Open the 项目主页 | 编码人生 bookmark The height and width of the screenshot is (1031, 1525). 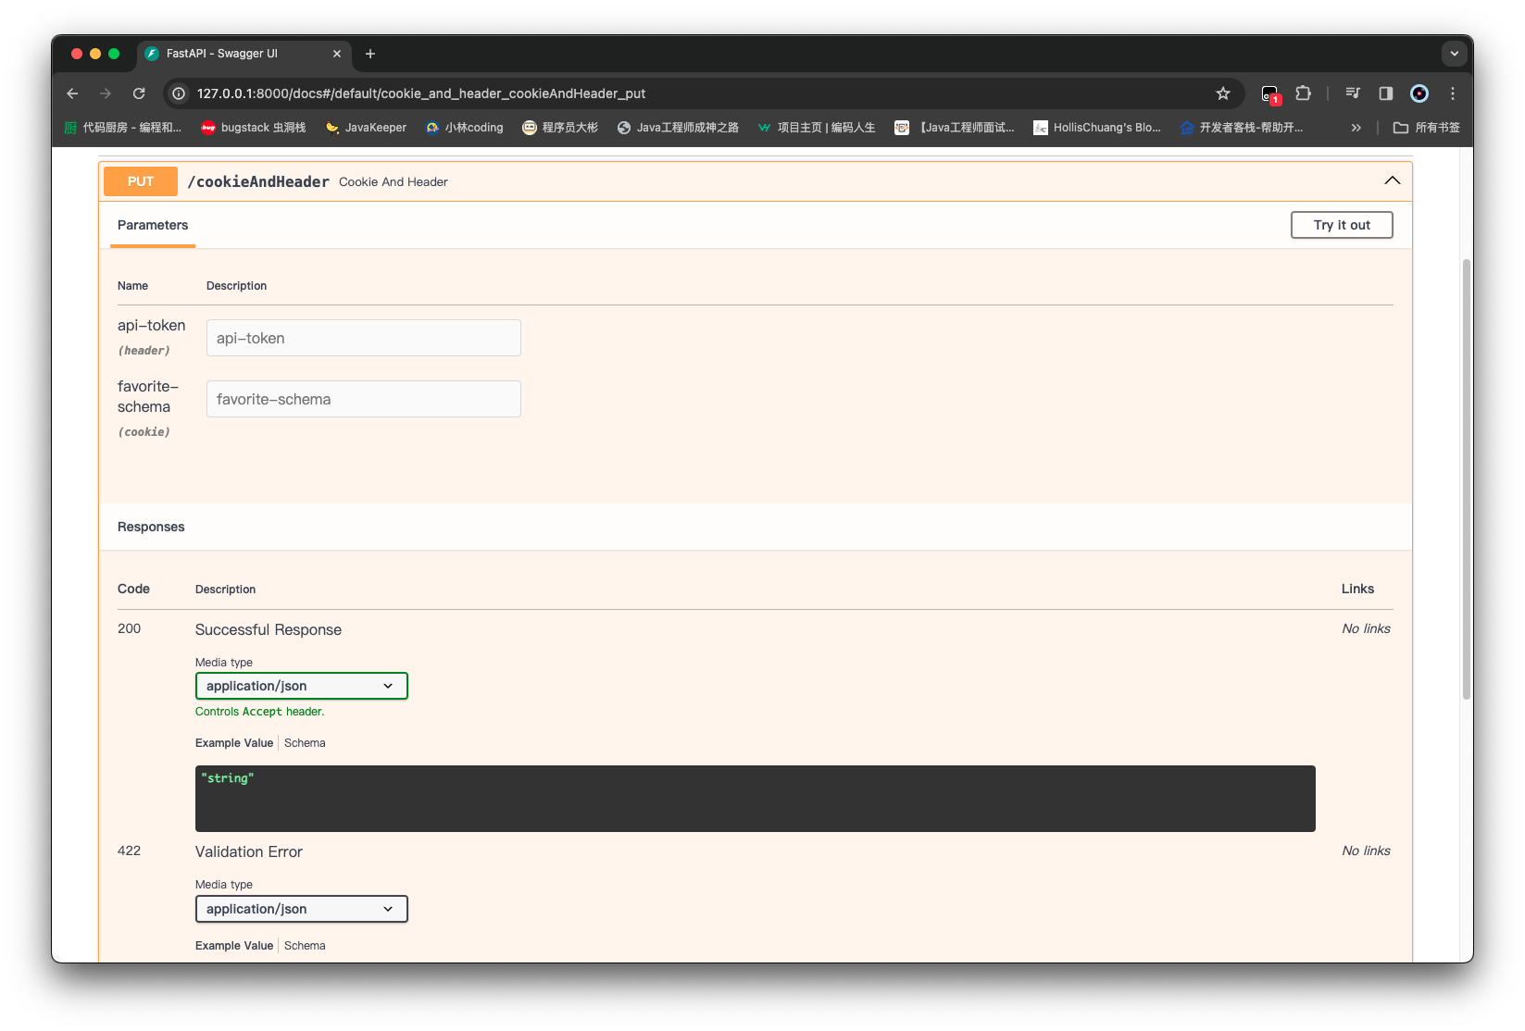pyautogui.click(x=816, y=128)
